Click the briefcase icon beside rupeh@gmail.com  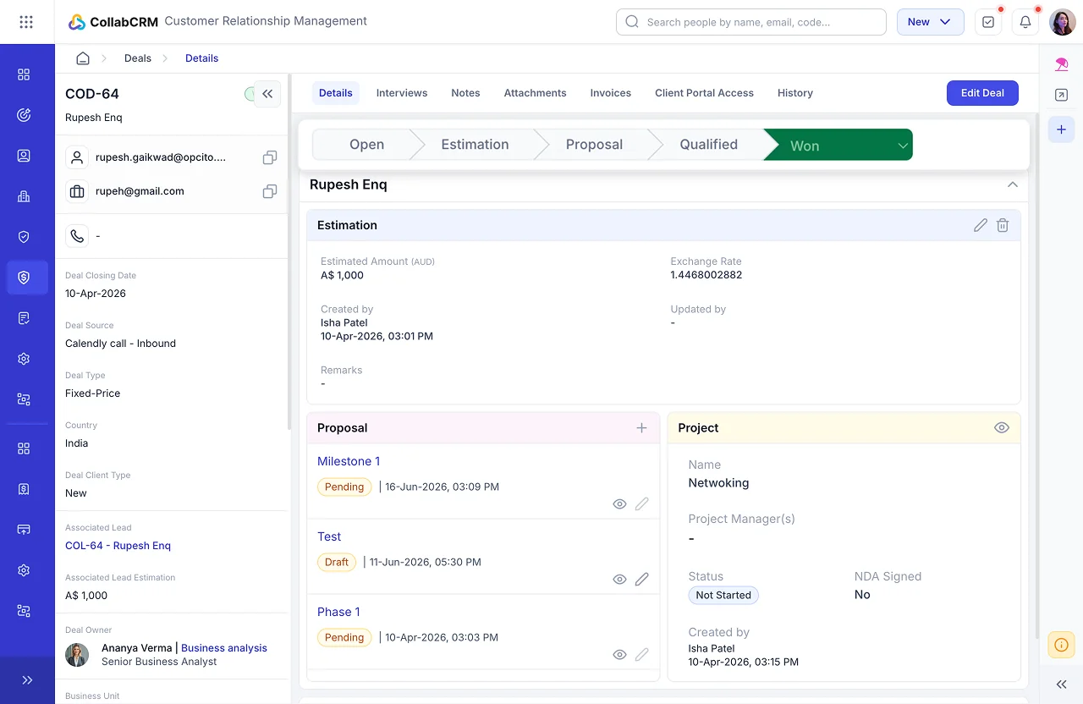pyautogui.click(x=77, y=191)
